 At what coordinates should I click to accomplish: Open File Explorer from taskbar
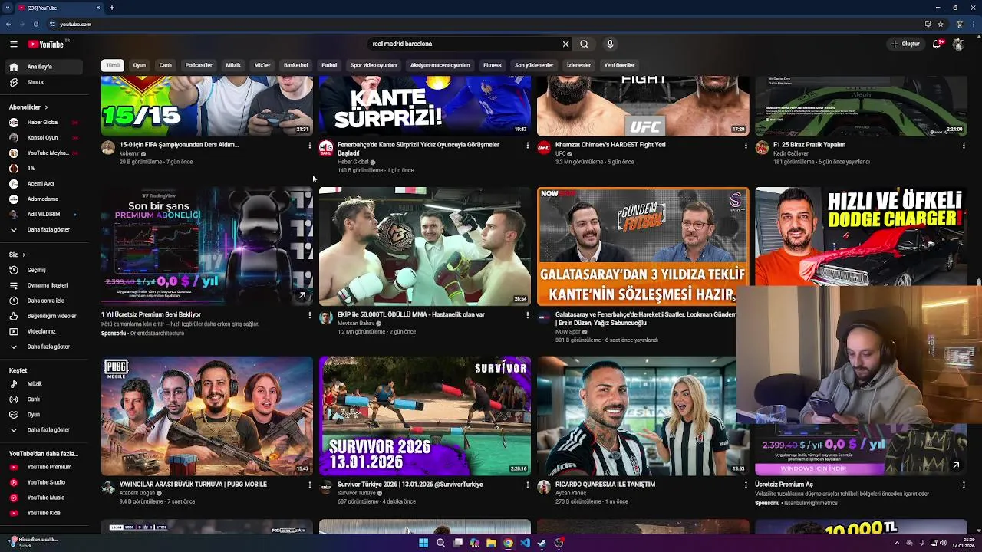point(491,543)
